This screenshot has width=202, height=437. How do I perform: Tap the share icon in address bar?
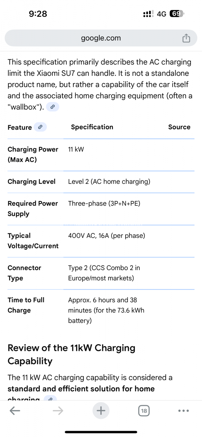[186, 38]
